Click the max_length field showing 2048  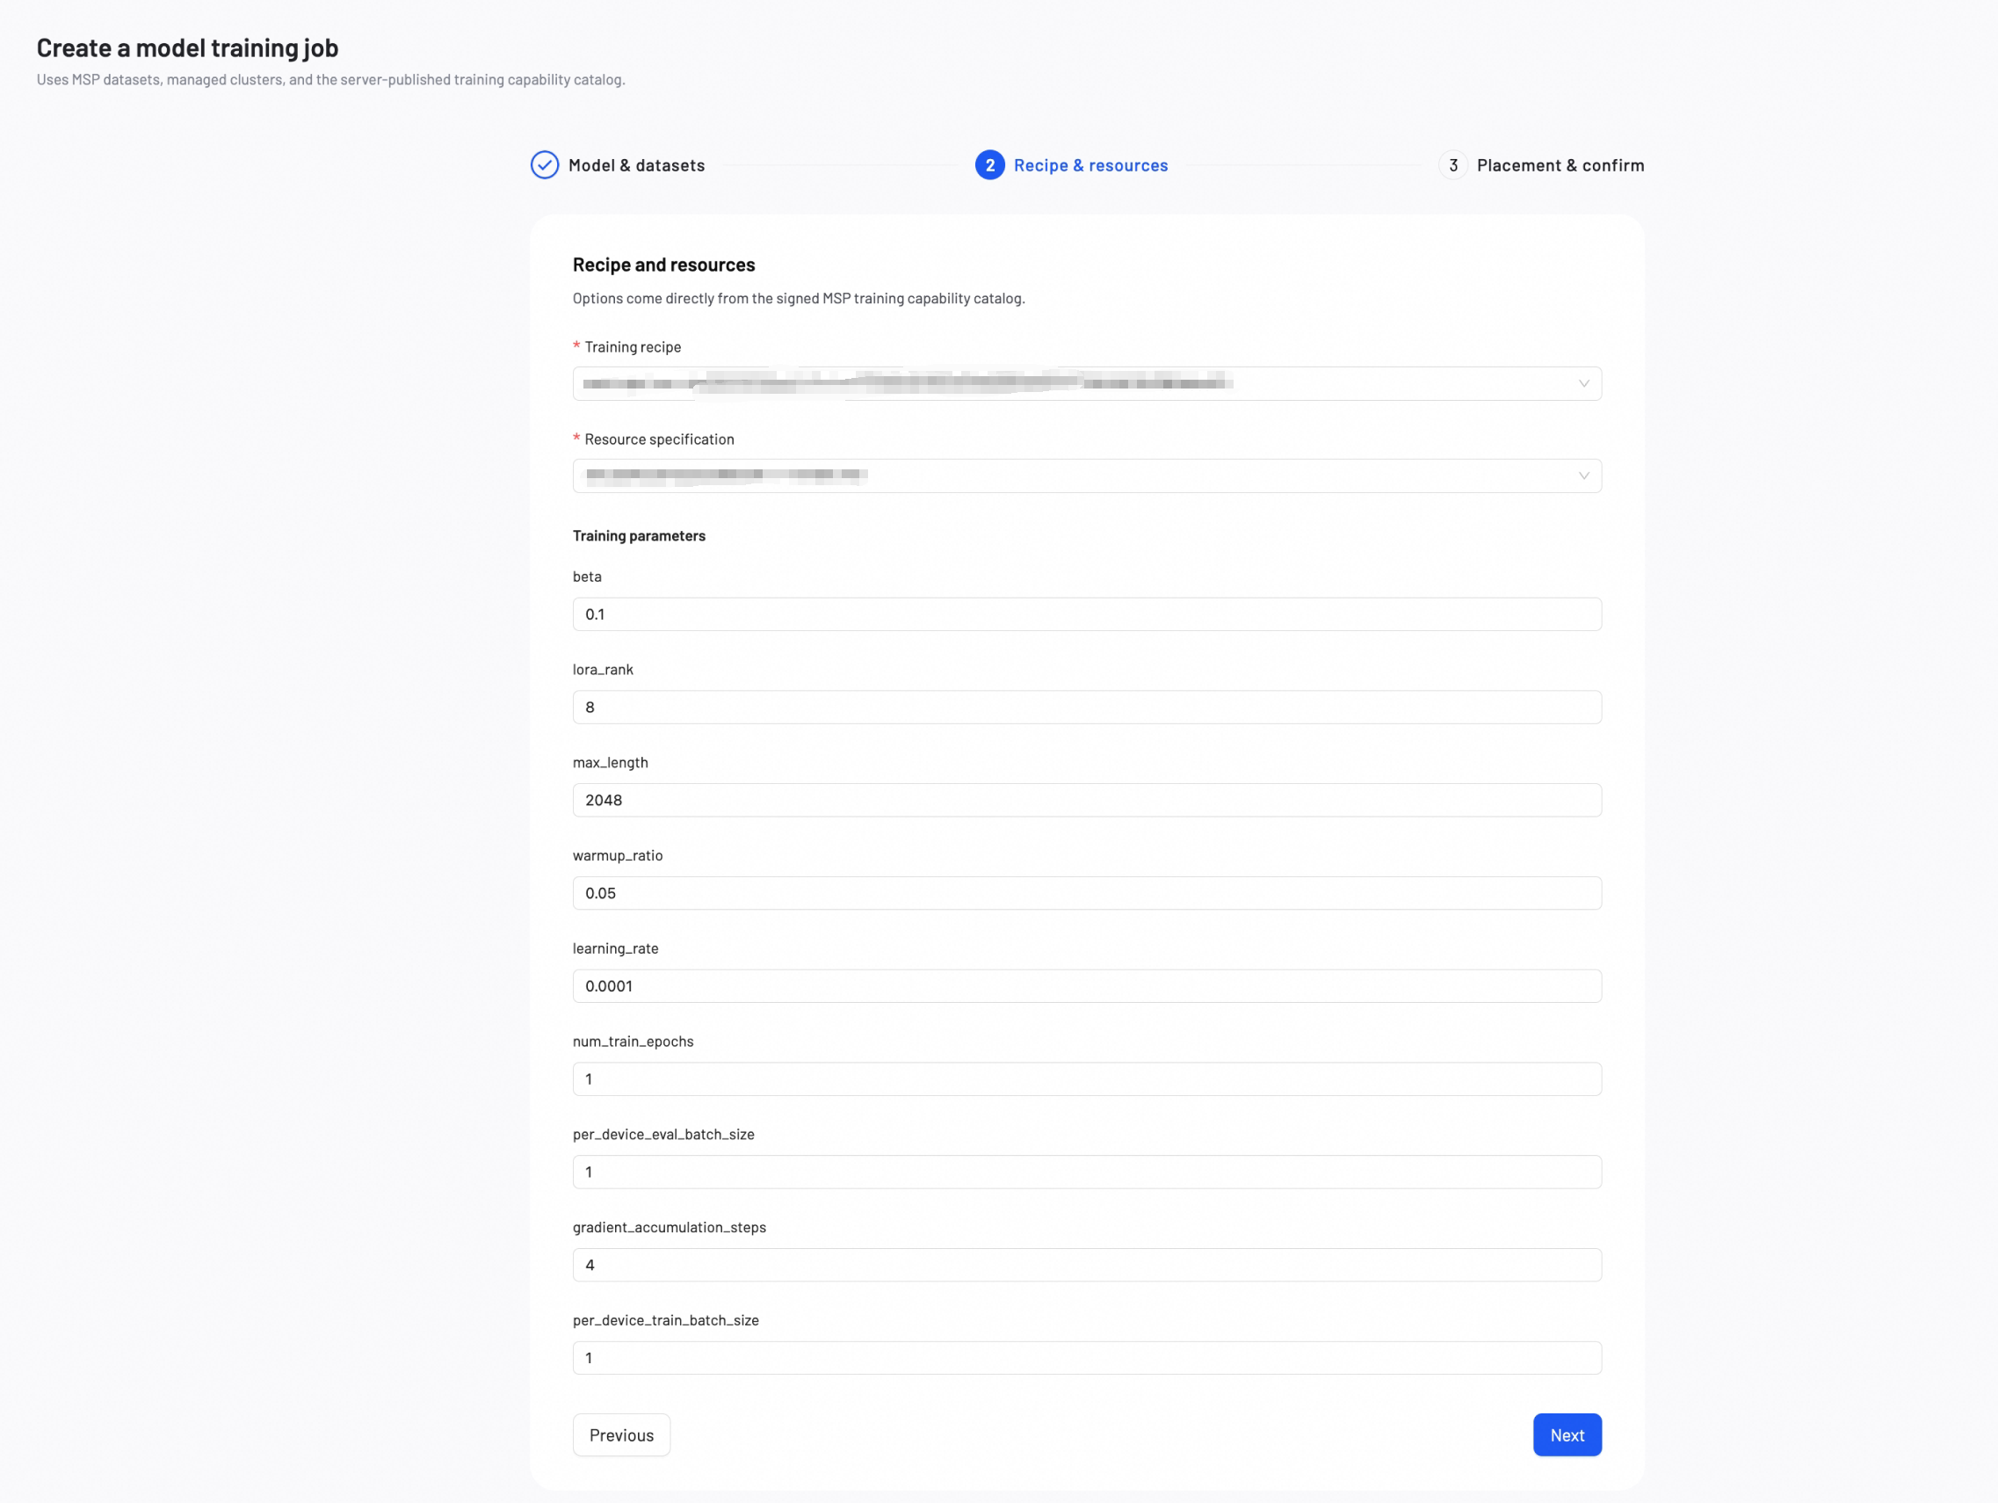[1087, 801]
